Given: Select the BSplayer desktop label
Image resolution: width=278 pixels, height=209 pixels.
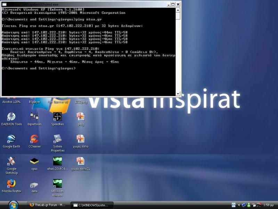Looking at the screenshot, I should tap(34, 102).
